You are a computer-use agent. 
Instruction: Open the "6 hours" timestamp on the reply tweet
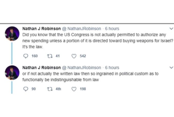[112, 68]
